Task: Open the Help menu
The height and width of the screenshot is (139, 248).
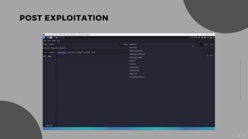Action: 59,41
